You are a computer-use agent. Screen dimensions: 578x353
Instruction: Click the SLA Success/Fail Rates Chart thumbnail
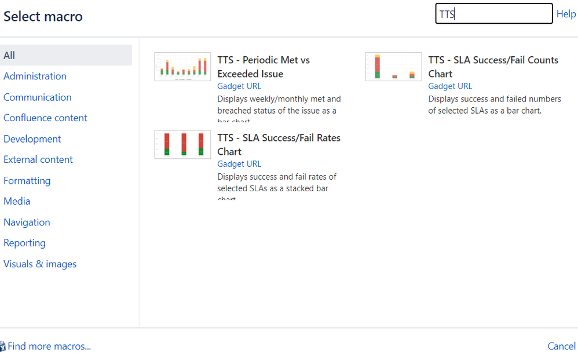(x=182, y=144)
